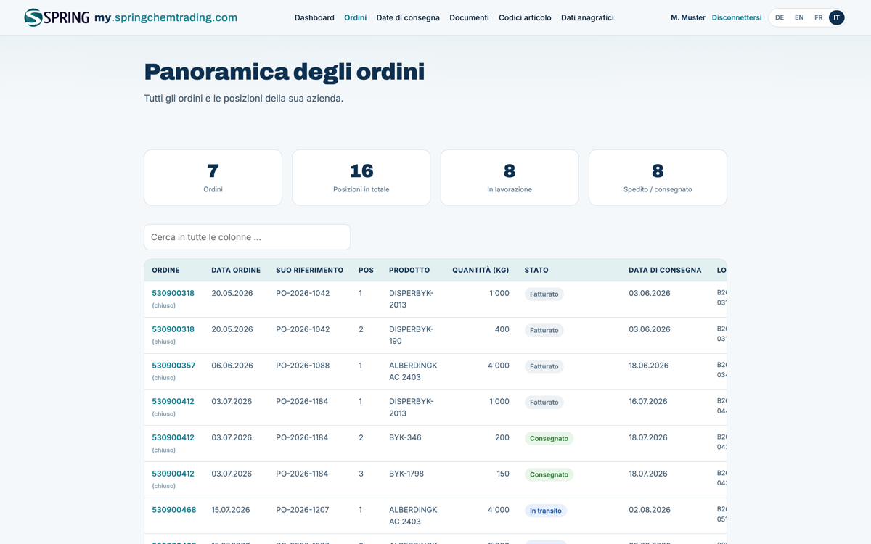This screenshot has width=871, height=544.
Task: Sort by SUO RIFERIMENTO column header
Action: coord(309,270)
